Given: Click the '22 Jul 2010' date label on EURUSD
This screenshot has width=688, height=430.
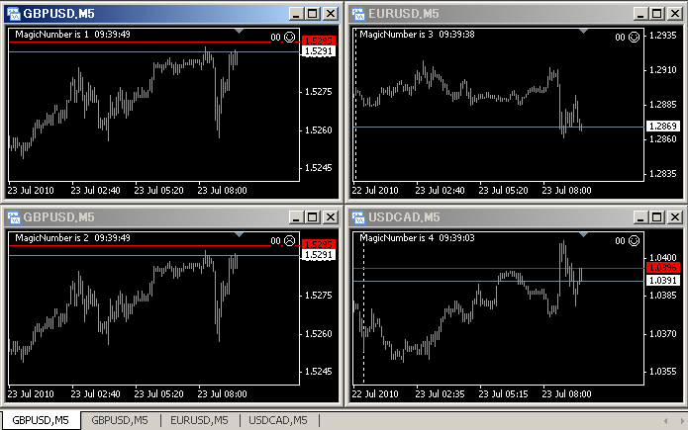Looking at the screenshot, I should click(375, 191).
